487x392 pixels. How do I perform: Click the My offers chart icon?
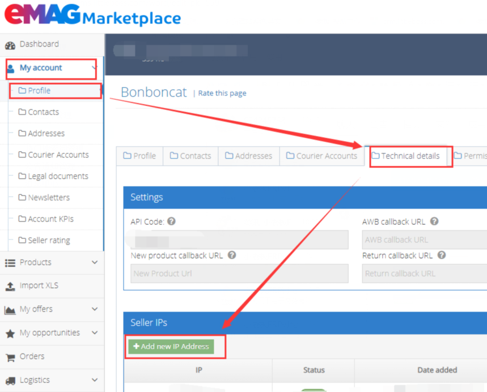coord(10,310)
